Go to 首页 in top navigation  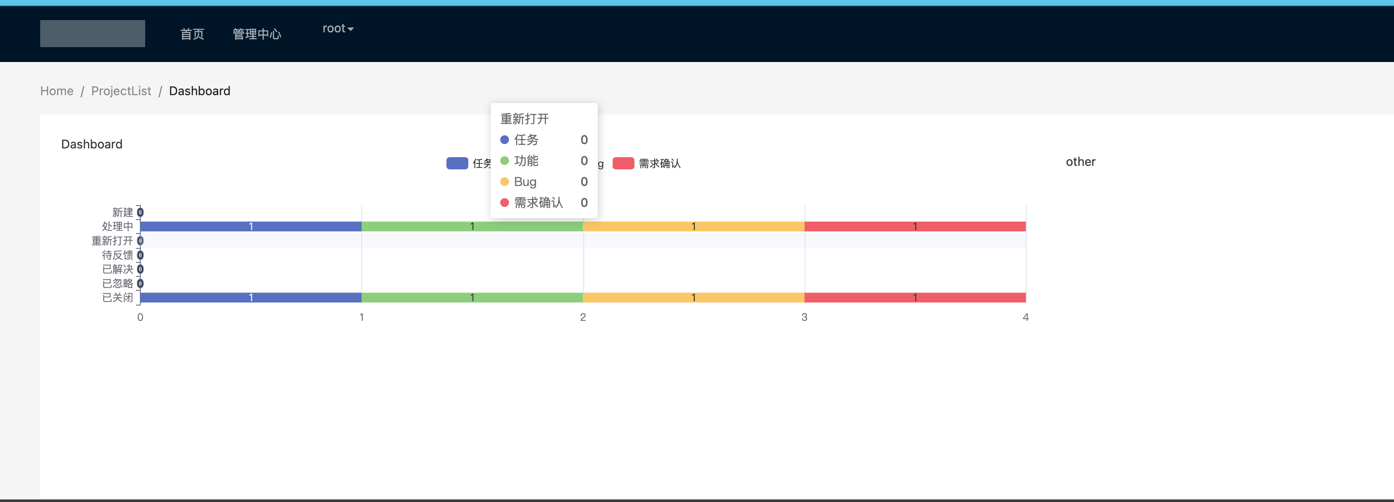[x=192, y=34]
